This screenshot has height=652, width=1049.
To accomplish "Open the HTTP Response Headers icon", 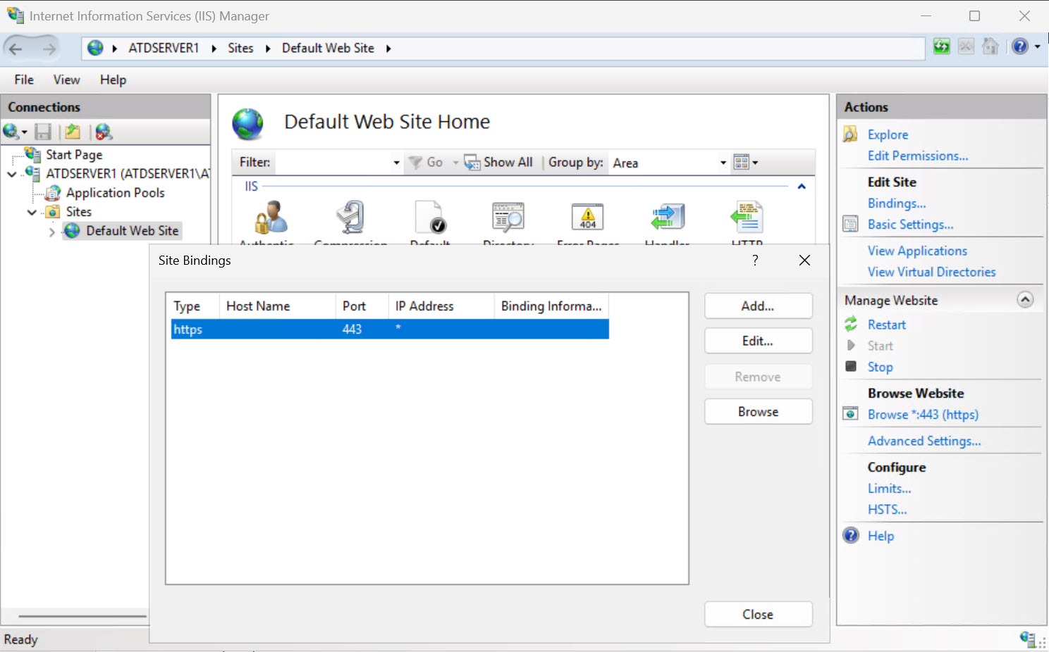I will click(747, 217).
